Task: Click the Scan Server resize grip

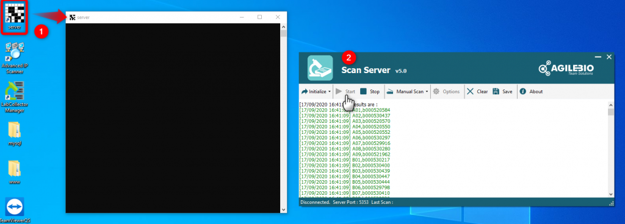Action: pyautogui.click(x=612, y=203)
